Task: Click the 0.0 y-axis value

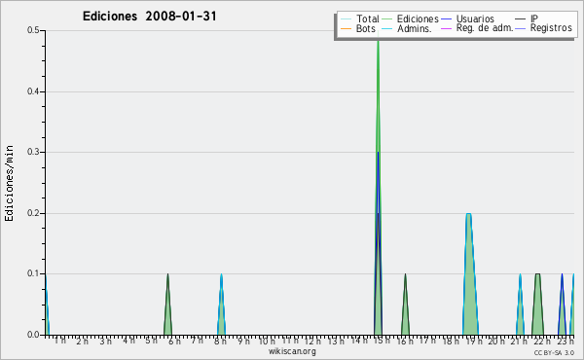Action: 33,335
